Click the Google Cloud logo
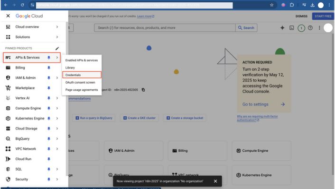335x189 pixels. (29, 16)
